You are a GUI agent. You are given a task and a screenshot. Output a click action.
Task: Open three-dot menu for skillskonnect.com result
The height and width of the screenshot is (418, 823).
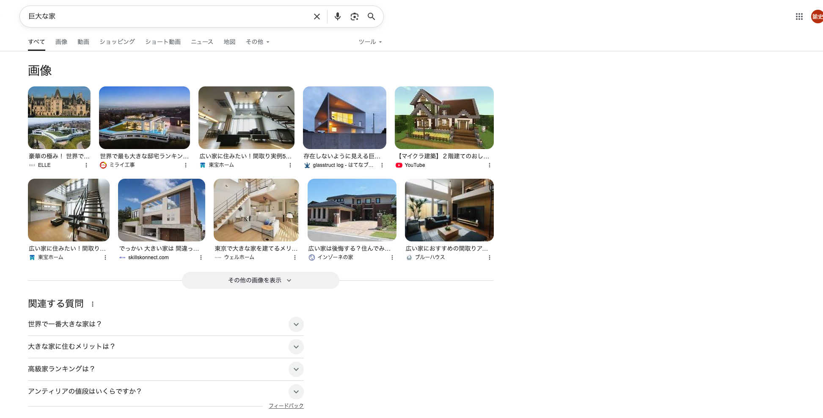point(201,257)
